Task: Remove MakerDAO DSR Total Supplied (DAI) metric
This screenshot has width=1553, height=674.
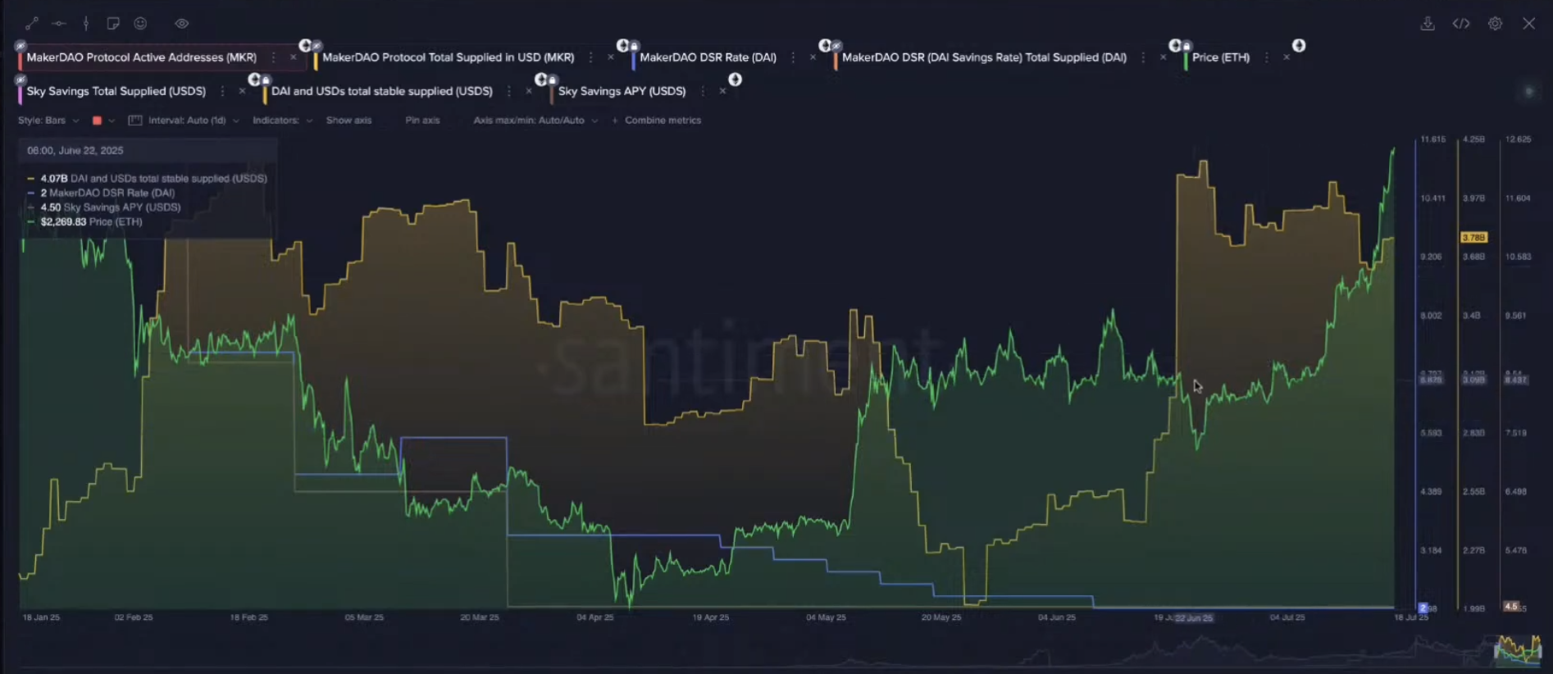Action: 1163,57
